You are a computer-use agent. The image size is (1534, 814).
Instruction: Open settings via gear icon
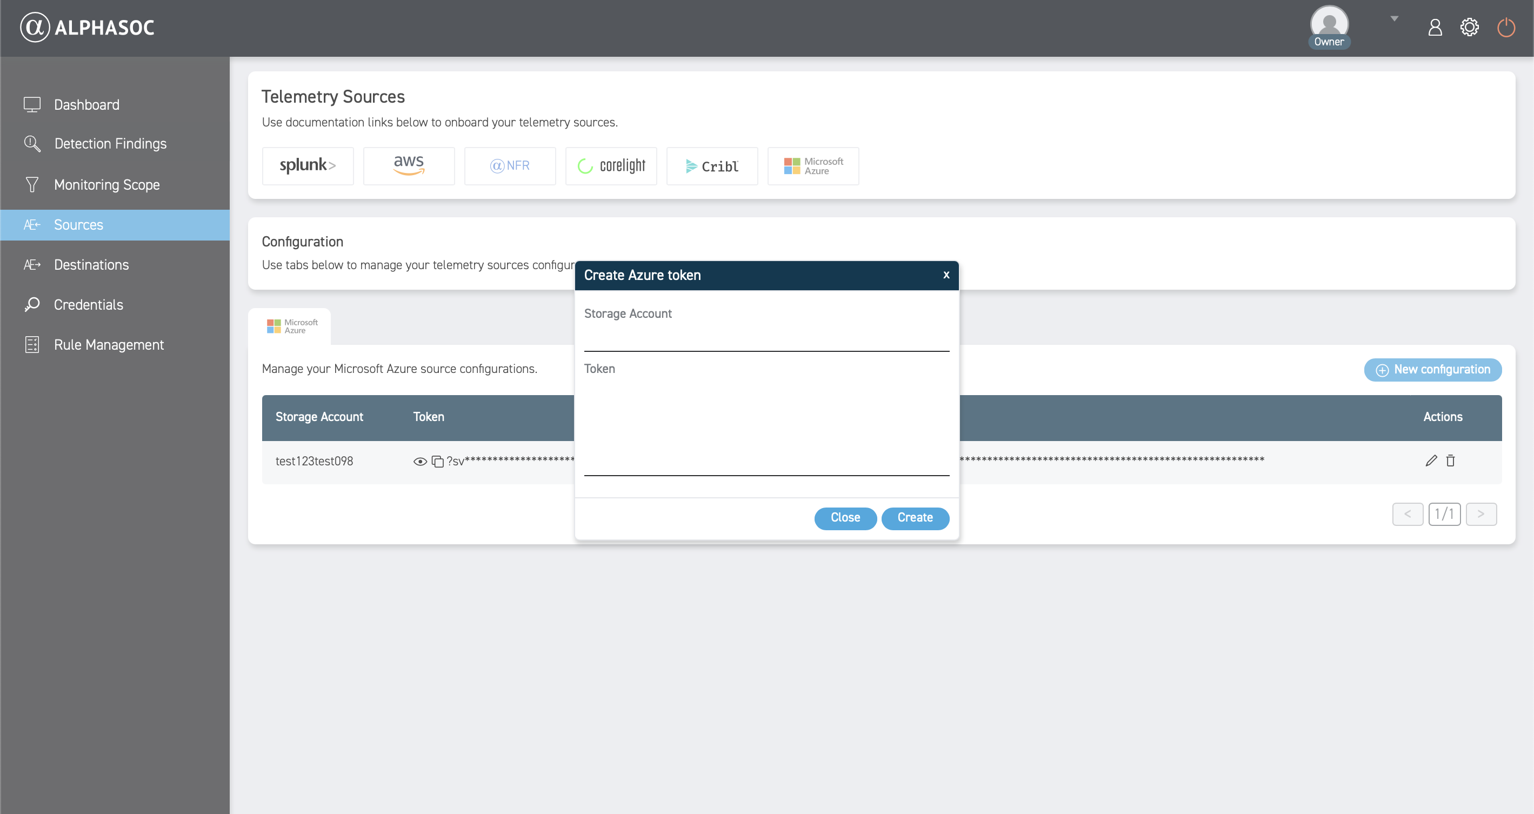1469,28
